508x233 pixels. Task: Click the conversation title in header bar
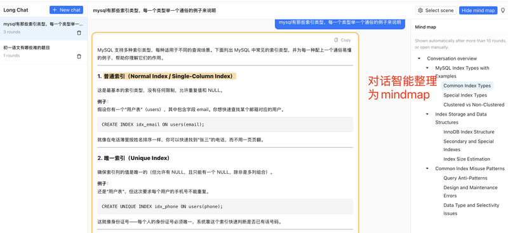click(154, 10)
